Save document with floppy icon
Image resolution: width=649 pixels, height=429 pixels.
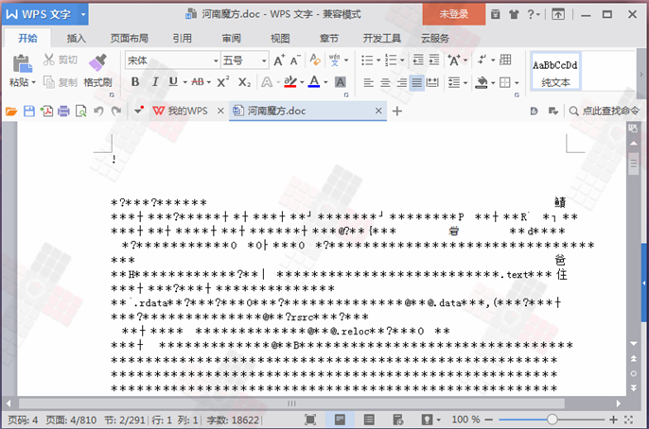click(x=29, y=112)
